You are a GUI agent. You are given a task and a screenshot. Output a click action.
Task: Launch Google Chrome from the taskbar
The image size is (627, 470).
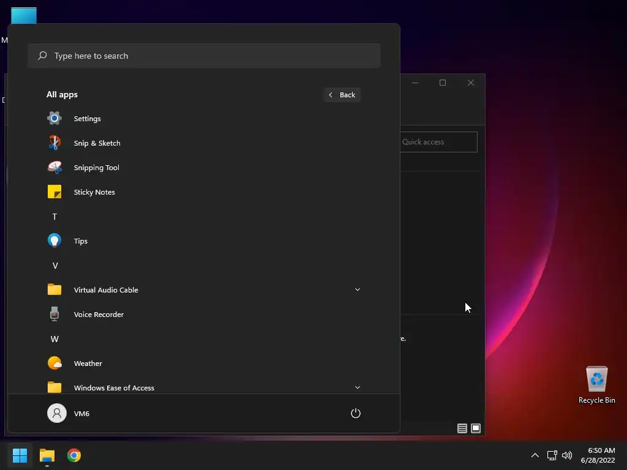[x=74, y=455]
